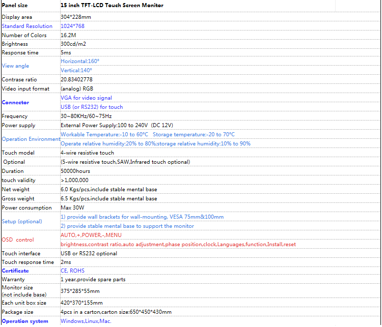Click the 'Duration' label
Image resolution: width=382 pixels, height=327 pixels.
(x=13, y=171)
